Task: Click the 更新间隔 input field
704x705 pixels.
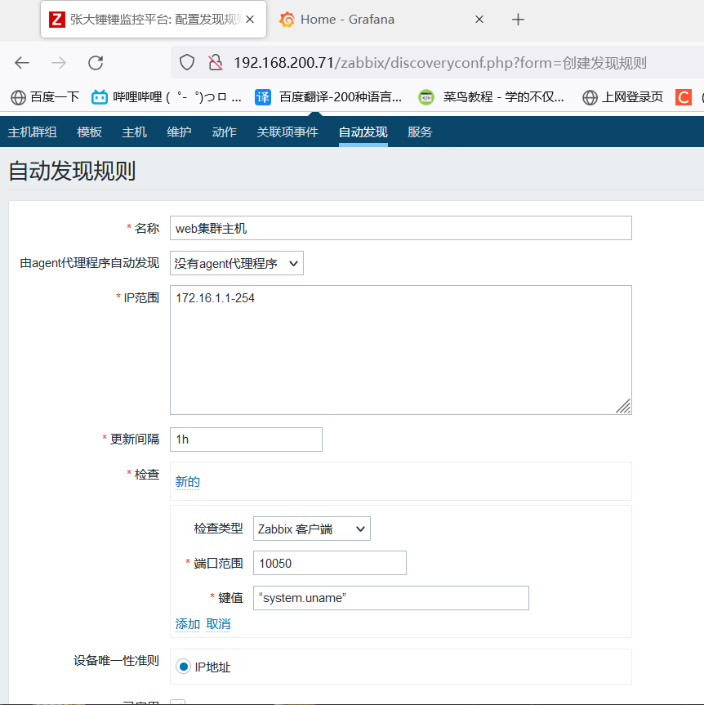Action: pyautogui.click(x=246, y=440)
